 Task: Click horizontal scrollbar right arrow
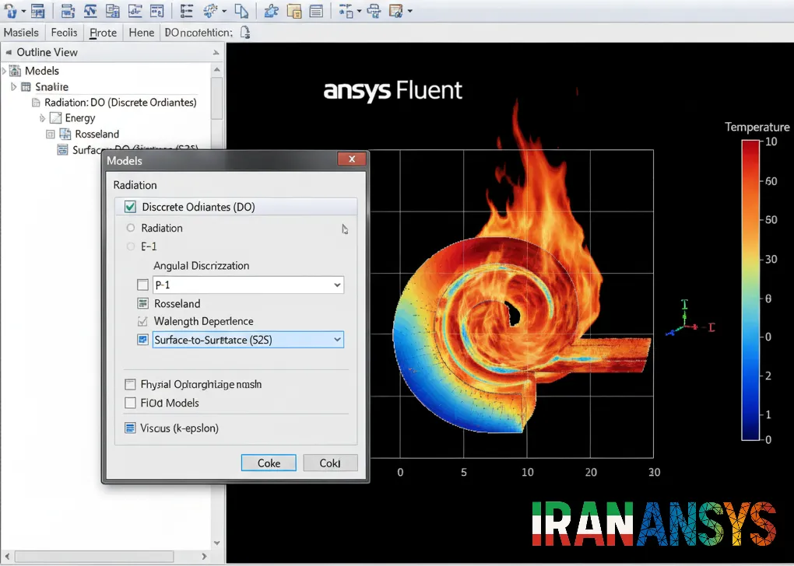click(x=204, y=557)
